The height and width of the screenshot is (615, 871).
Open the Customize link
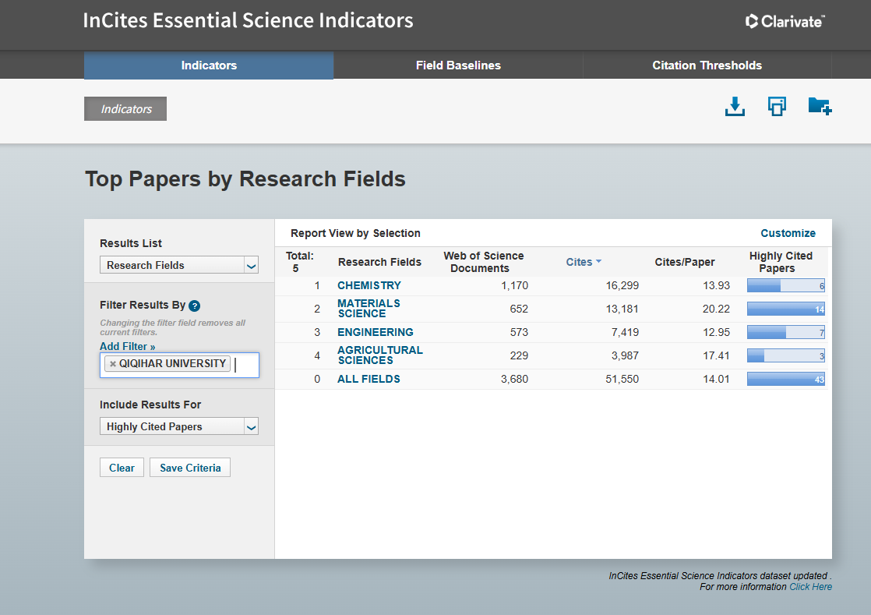coord(788,233)
